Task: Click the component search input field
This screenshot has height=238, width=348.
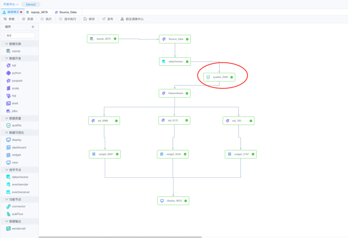Action: (x=20, y=35)
